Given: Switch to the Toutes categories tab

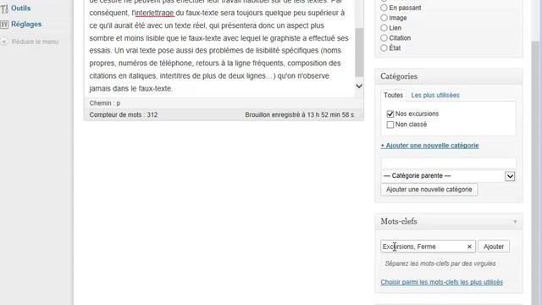Looking at the screenshot, I should click(x=393, y=95).
